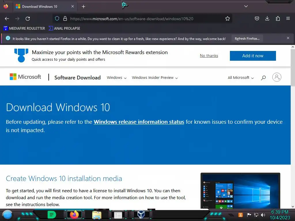The image size is (295, 221).
Task: Open the tracking protection shield icon
Action: click(57, 18)
